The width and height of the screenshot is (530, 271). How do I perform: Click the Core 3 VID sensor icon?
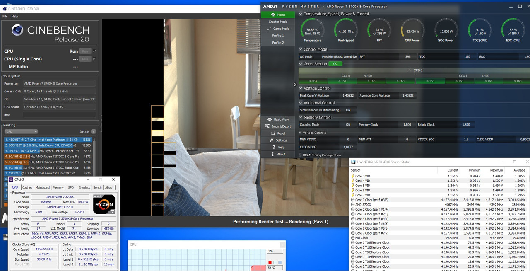(x=352, y=176)
